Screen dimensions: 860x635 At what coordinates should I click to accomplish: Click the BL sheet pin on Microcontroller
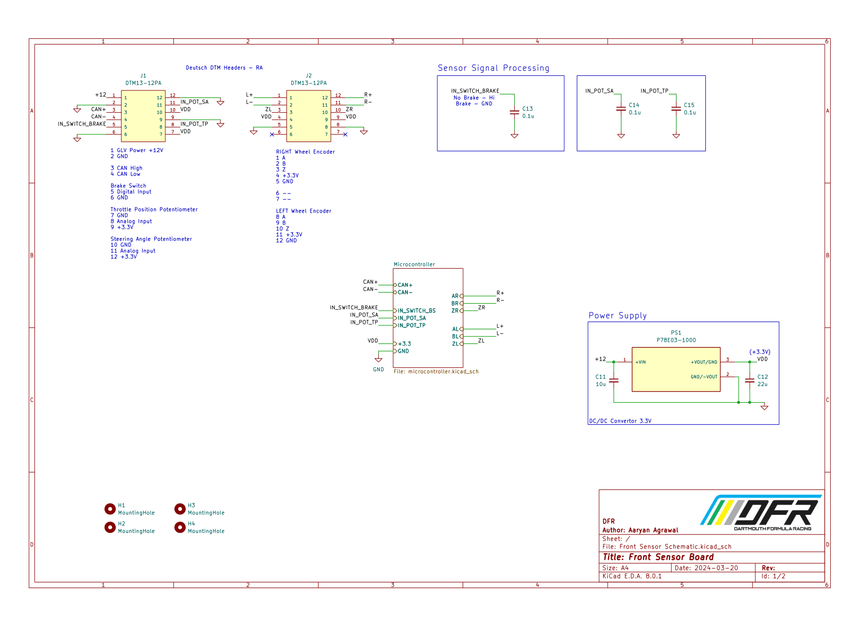click(458, 336)
